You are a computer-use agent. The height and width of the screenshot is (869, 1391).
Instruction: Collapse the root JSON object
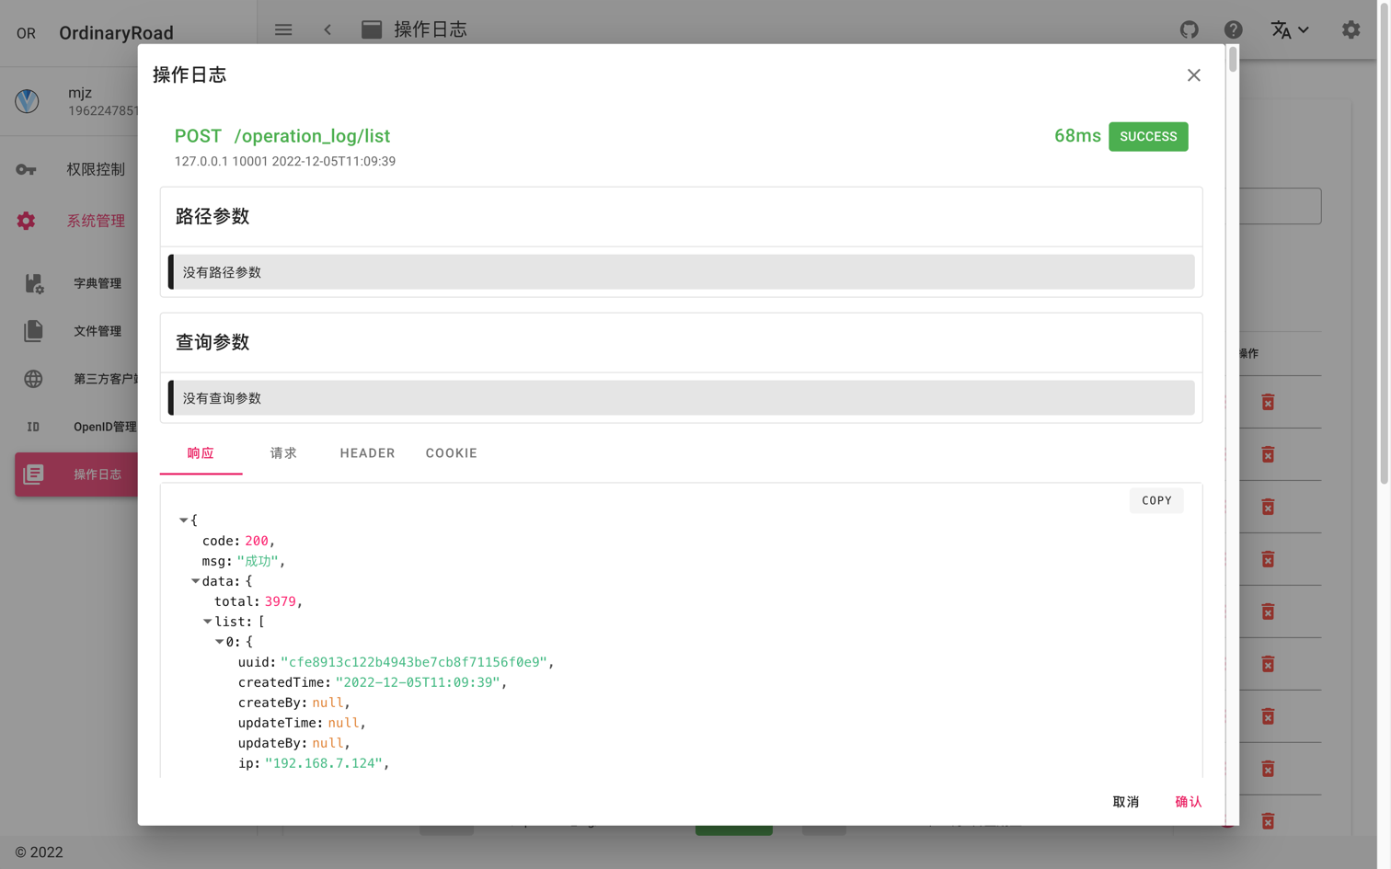tap(183, 520)
